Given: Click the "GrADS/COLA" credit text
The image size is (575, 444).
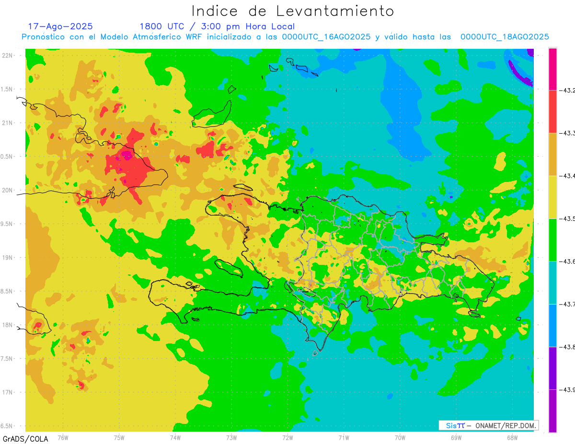Looking at the screenshot, I should tap(25, 439).
